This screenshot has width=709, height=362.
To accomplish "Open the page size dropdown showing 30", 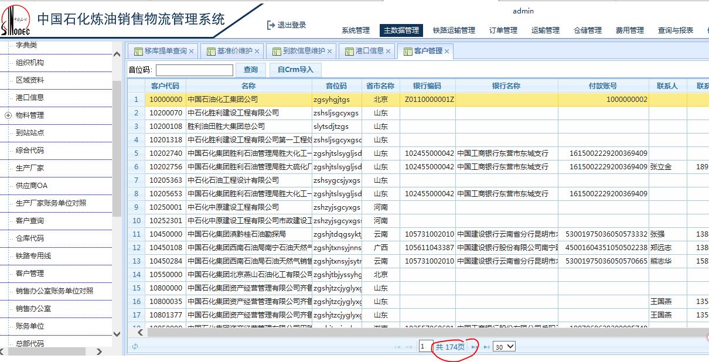I will tap(504, 347).
